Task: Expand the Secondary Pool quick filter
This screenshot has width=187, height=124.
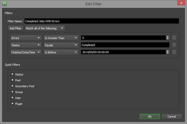Action: (12, 86)
